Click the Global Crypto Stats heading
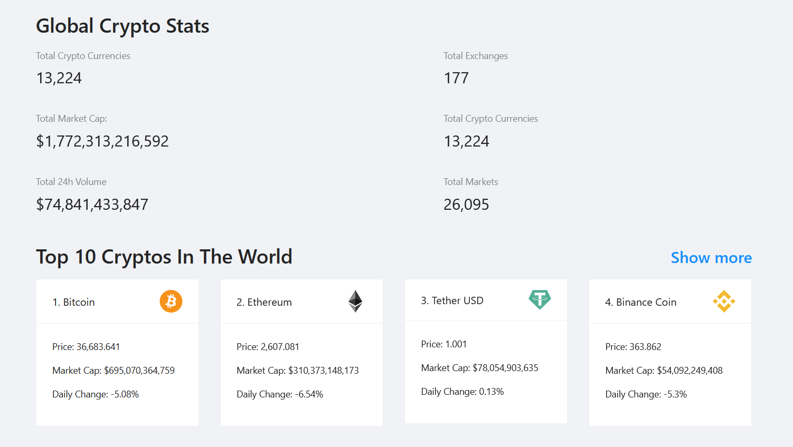Image resolution: width=793 pixels, height=447 pixels. (x=122, y=26)
